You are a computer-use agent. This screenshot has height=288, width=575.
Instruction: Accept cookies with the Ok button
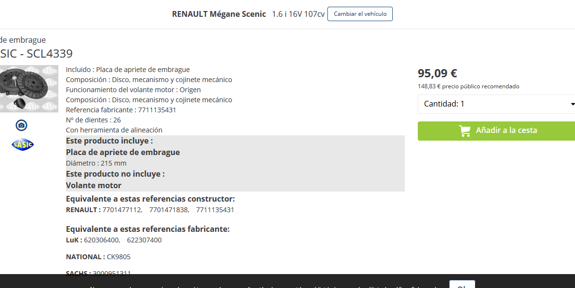click(462, 284)
